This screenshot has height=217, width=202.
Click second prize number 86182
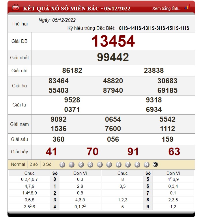pyautogui.click(x=72, y=70)
